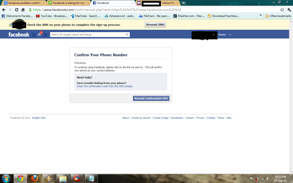Viewport: 293px width, 183px height.
Task: Open Windows Explorer folder in taskbar
Action: click(63, 178)
